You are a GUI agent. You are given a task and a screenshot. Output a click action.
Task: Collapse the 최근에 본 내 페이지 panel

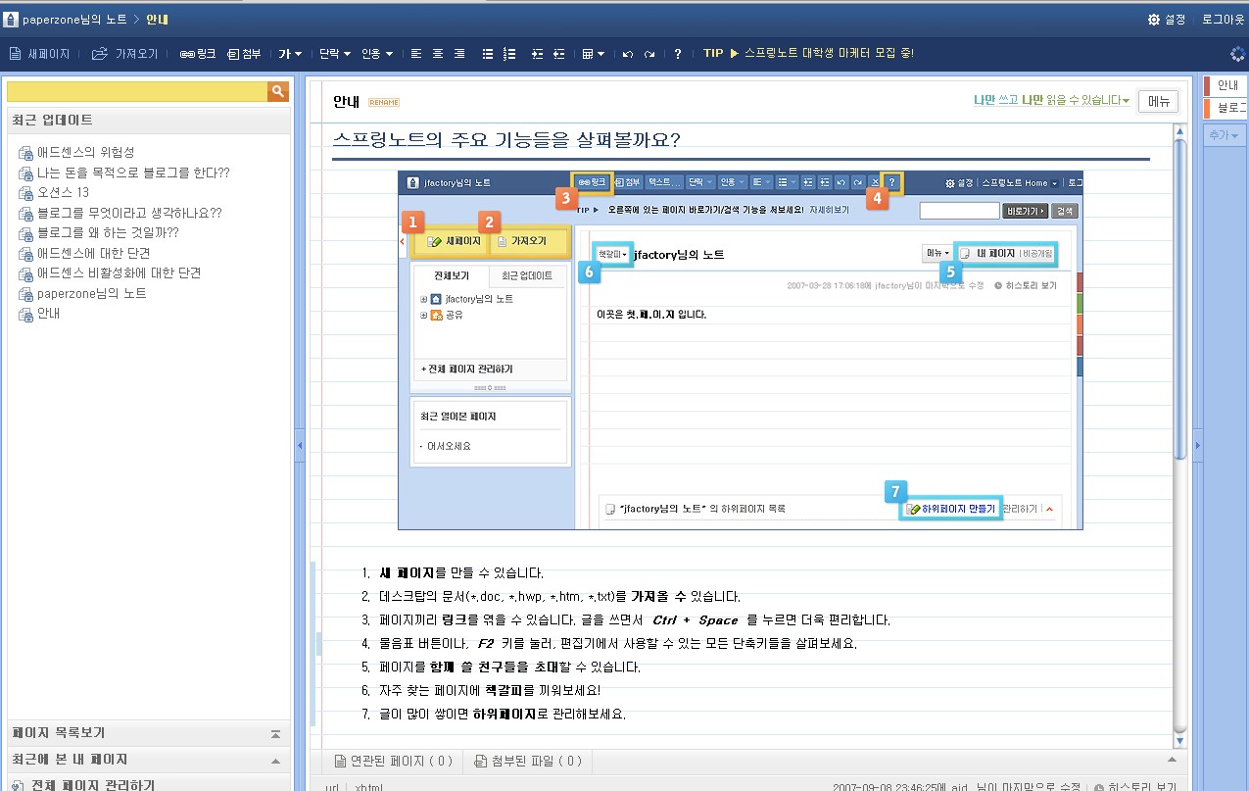[x=276, y=761]
